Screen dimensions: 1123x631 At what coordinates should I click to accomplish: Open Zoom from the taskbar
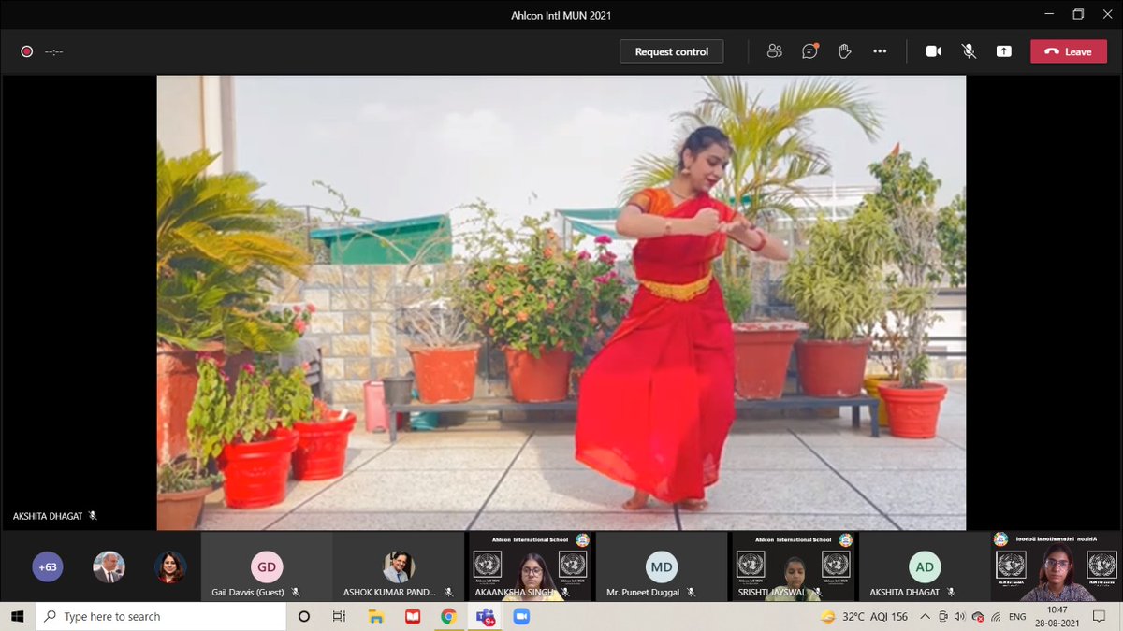click(520, 616)
